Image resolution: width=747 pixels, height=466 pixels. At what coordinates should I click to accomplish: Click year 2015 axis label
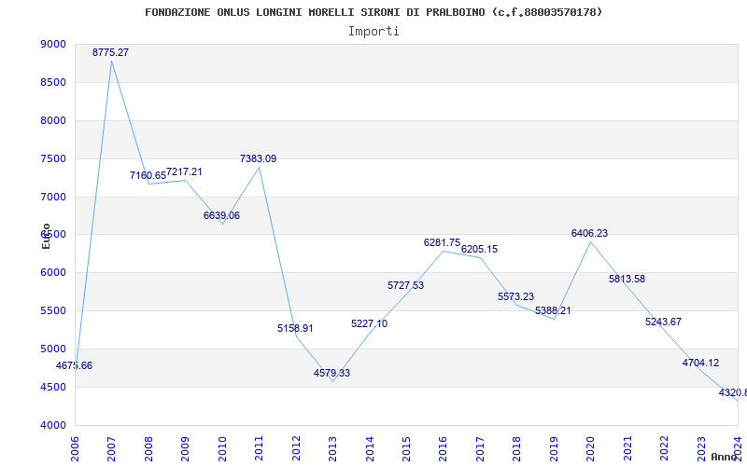pyautogui.click(x=406, y=449)
